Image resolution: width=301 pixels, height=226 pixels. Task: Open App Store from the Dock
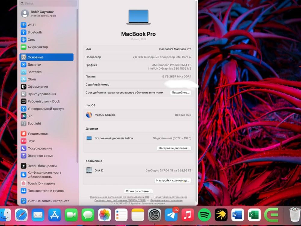click(x=54, y=215)
